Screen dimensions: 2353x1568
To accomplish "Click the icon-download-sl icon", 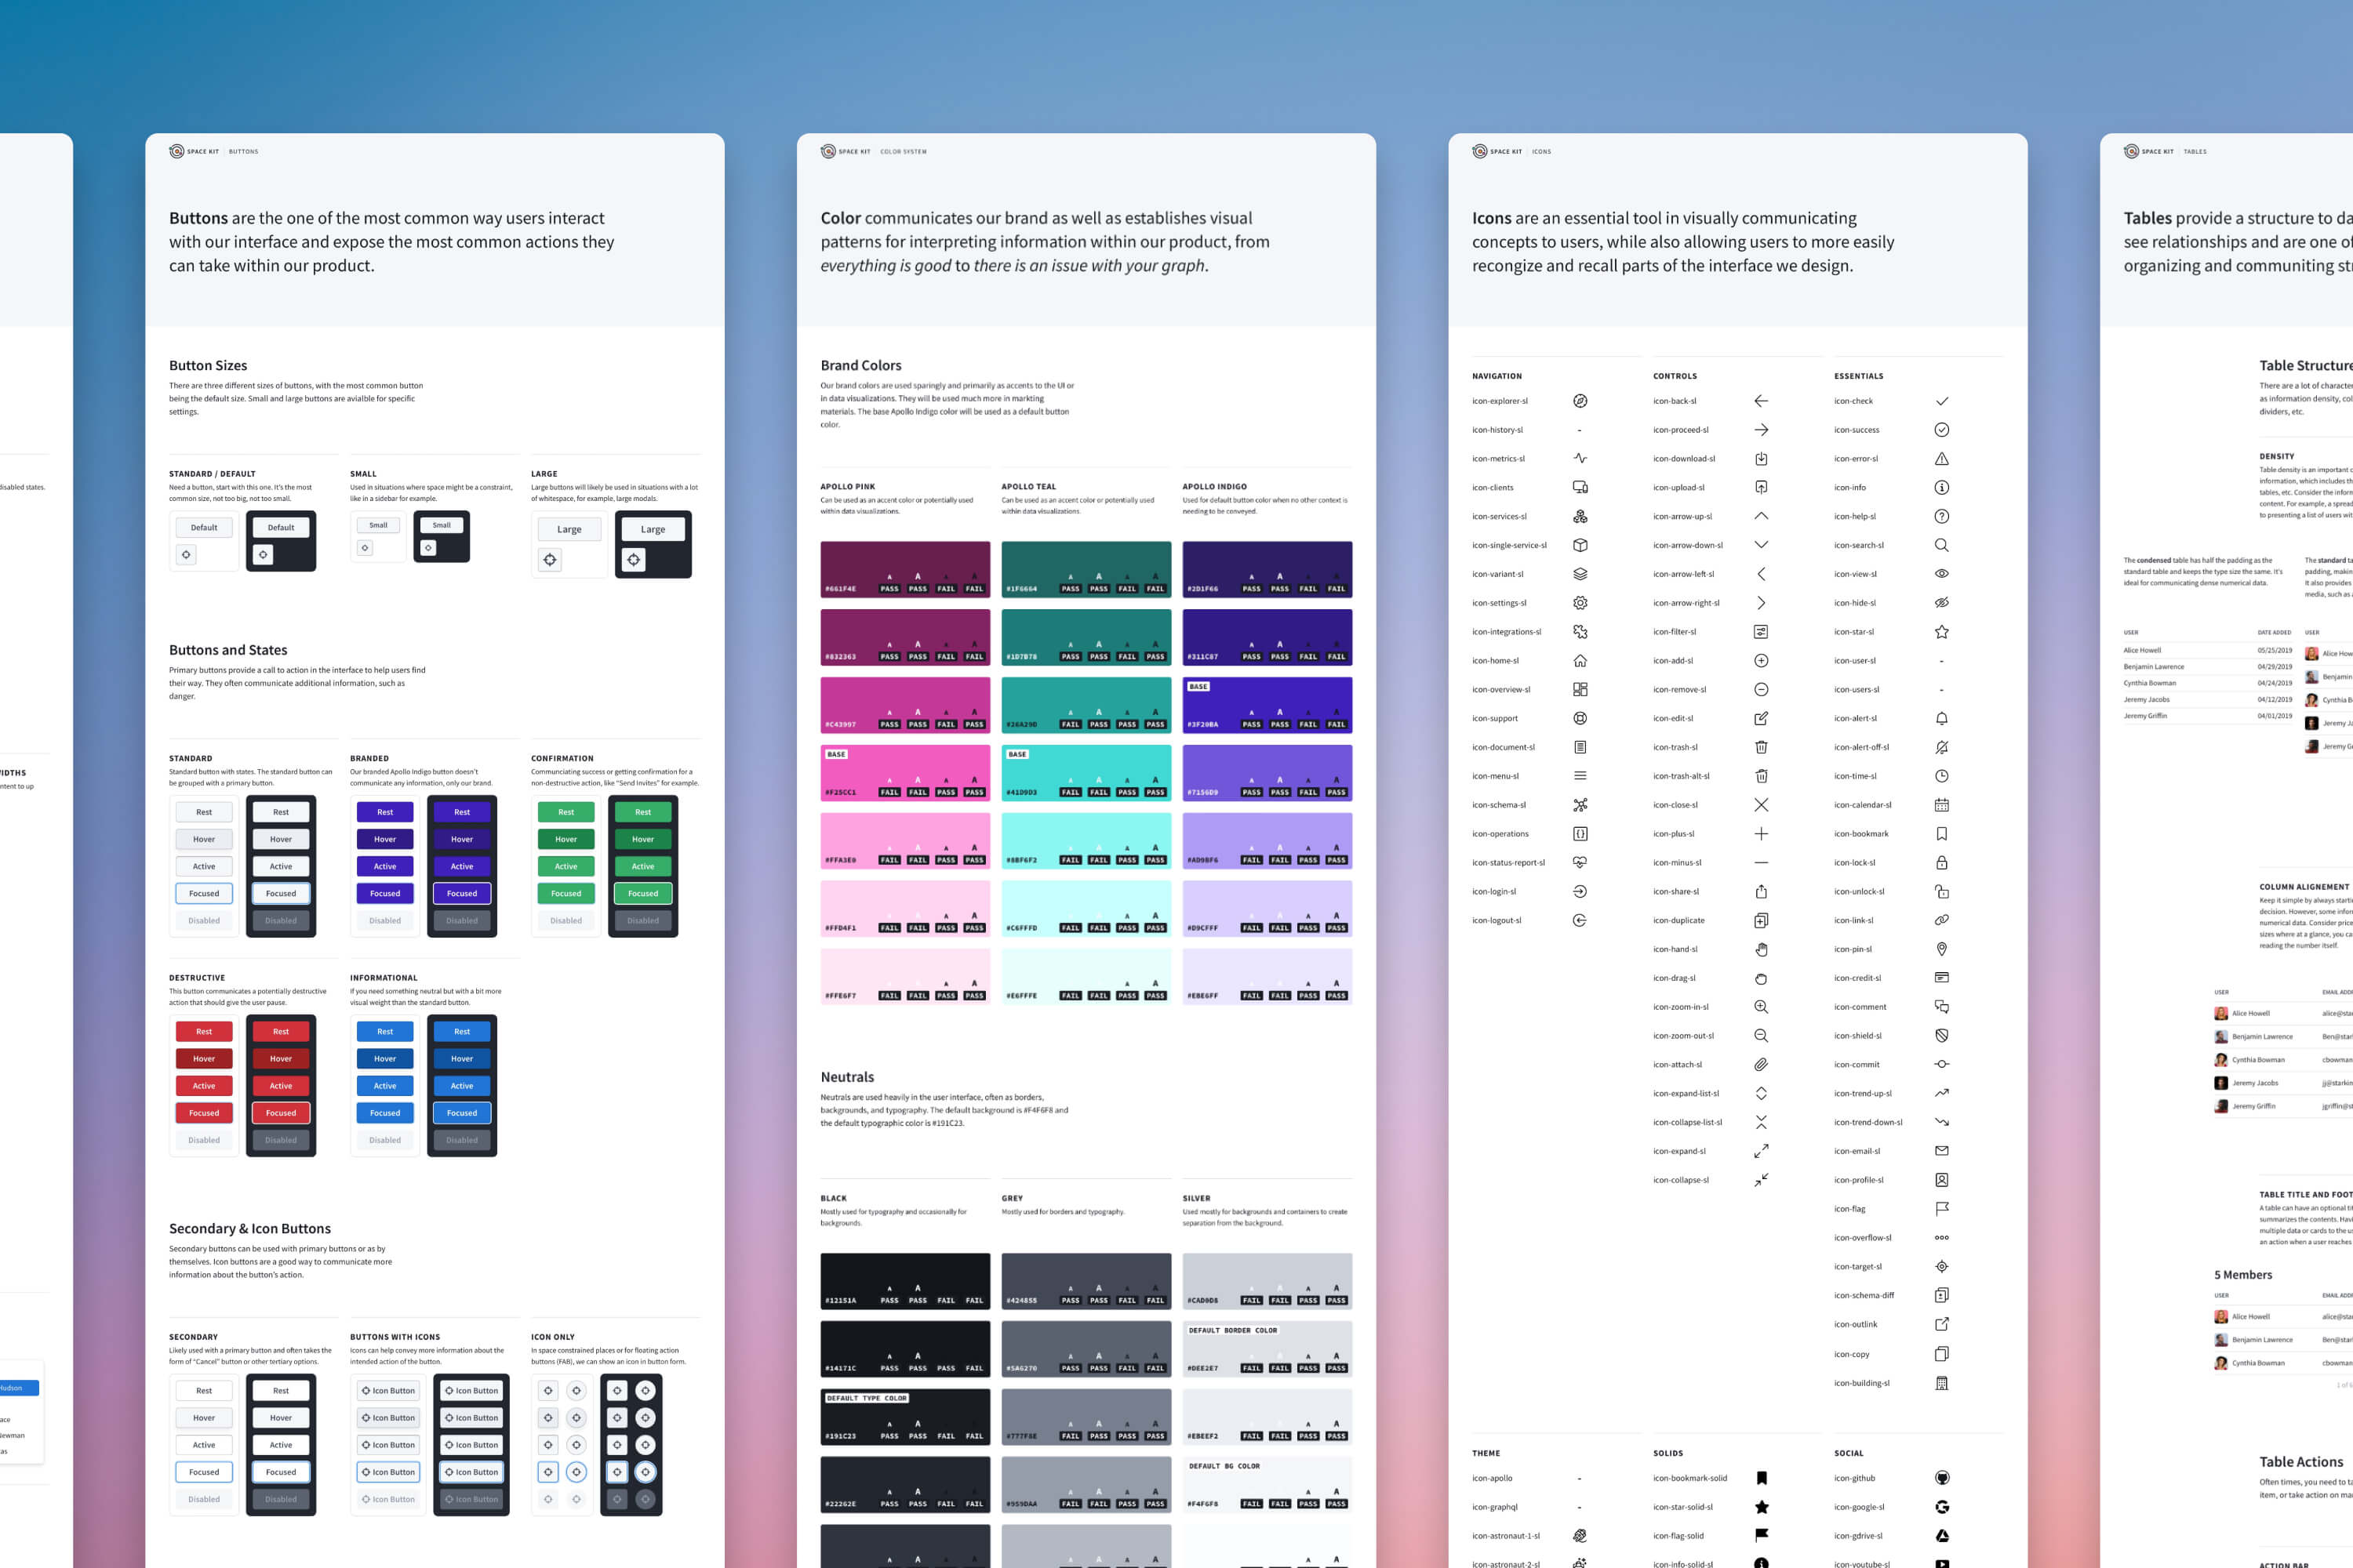I will 1761,459.
